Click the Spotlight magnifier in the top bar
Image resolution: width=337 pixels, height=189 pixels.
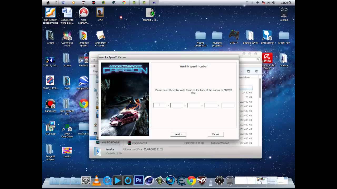[290, 3]
